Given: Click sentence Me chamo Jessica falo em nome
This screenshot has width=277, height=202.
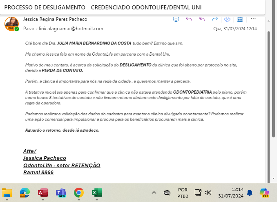Looking at the screenshot, I should click(97, 54).
